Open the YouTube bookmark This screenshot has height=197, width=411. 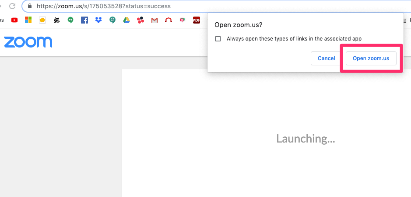point(14,20)
